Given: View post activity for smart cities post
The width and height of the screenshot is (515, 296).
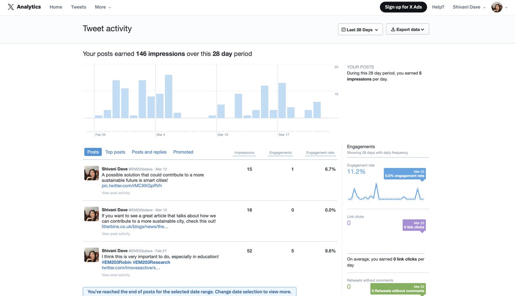Looking at the screenshot, I should point(116,193).
